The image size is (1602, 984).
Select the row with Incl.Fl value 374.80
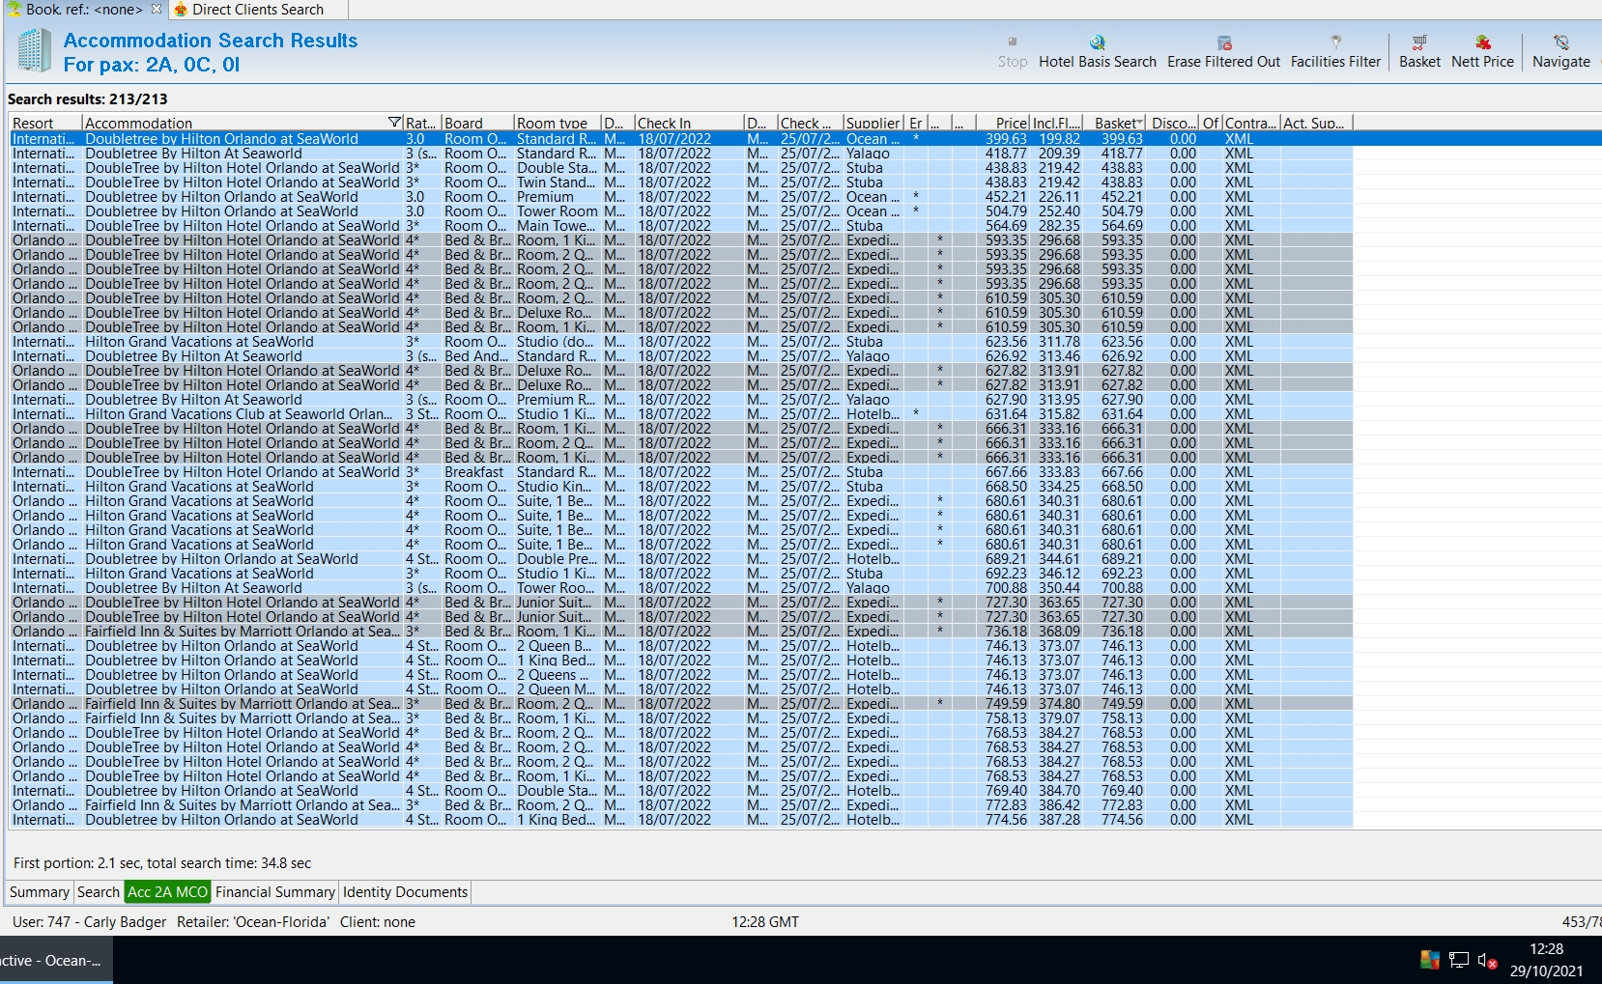tap(681, 704)
